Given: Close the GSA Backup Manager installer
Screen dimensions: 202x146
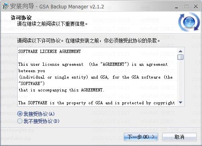Looking at the screenshot, I should (196, 6).
